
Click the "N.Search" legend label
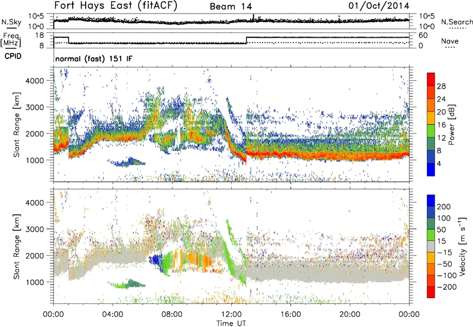pyautogui.click(x=456, y=22)
